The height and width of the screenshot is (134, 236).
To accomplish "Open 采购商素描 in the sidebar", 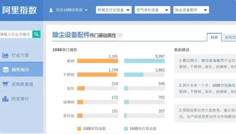I will pos(21,84).
